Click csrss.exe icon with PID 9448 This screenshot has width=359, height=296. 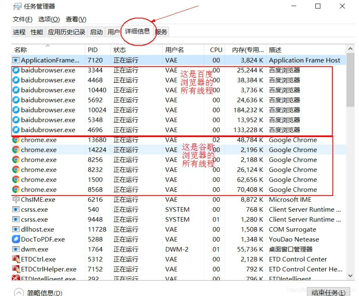click(x=16, y=219)
